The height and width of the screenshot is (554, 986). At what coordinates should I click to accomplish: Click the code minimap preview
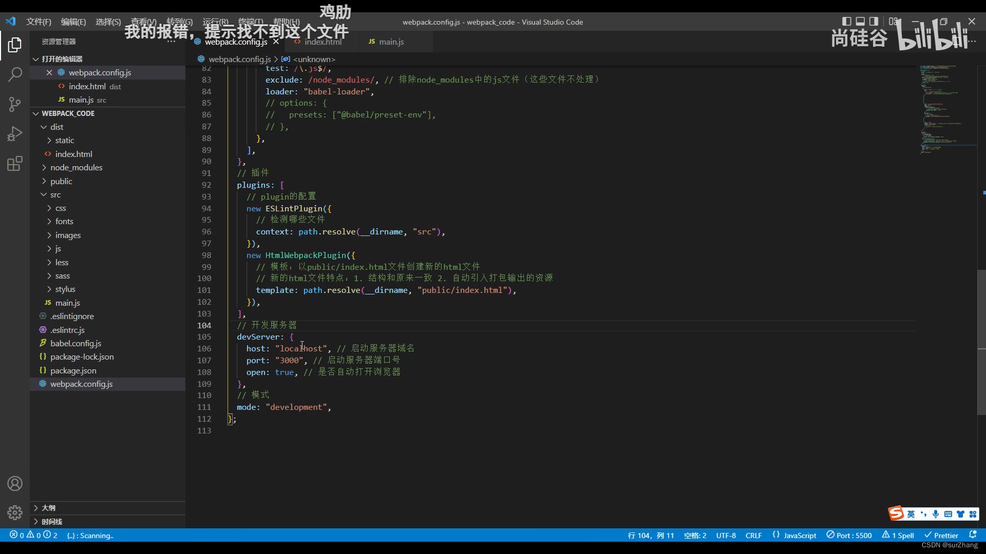click(x=947, y=109)
